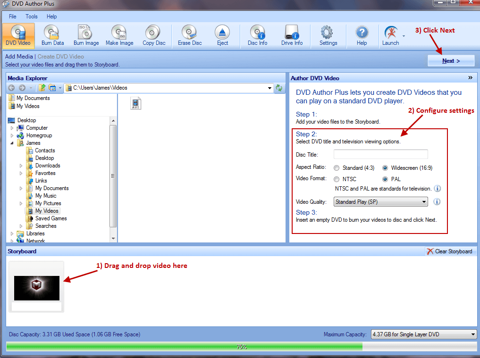Open the Video Quality dropdown
The width and height of the screenshot is (480, 358).
coord(380,202)
